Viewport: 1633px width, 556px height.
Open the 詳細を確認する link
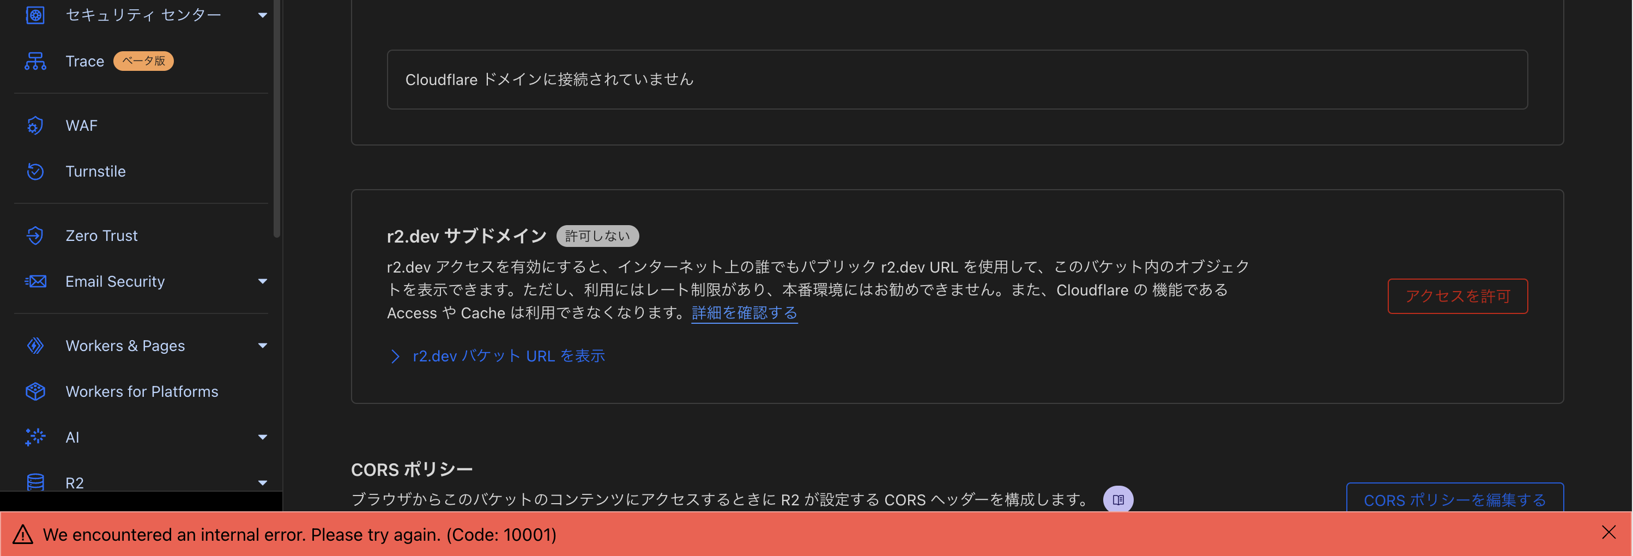pyautogui.click(x=744, y=312)
